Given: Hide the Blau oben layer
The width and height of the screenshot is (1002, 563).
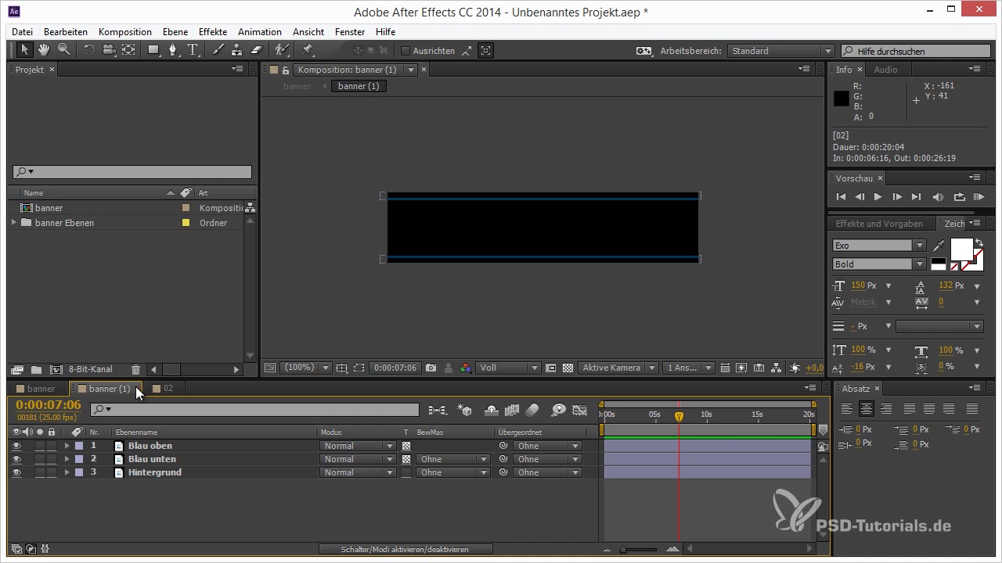Looking at the screenshot, I should coord(16,446).
